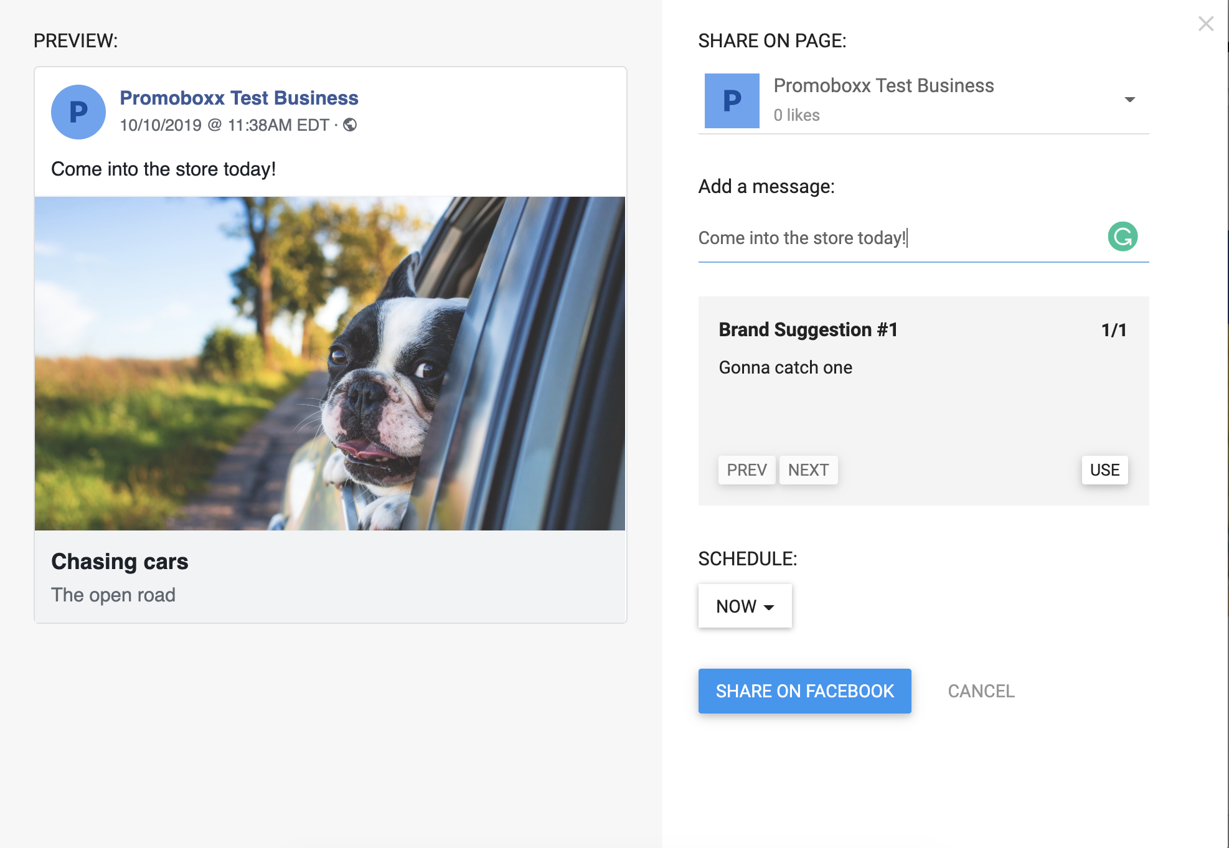Expand the scheduling options chevron
This screenshot has width=1229, height=848.
click(x=770, y=606)
